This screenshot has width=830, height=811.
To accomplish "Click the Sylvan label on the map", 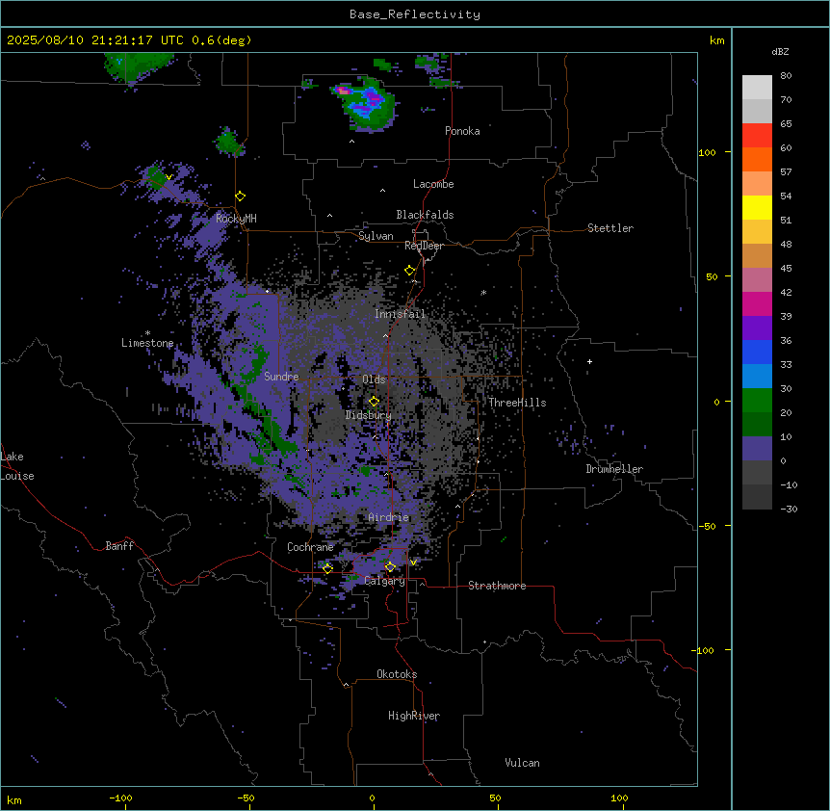I will (376, 236).
